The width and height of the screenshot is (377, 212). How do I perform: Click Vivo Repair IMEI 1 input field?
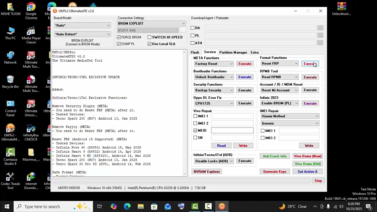pos(232,116)
